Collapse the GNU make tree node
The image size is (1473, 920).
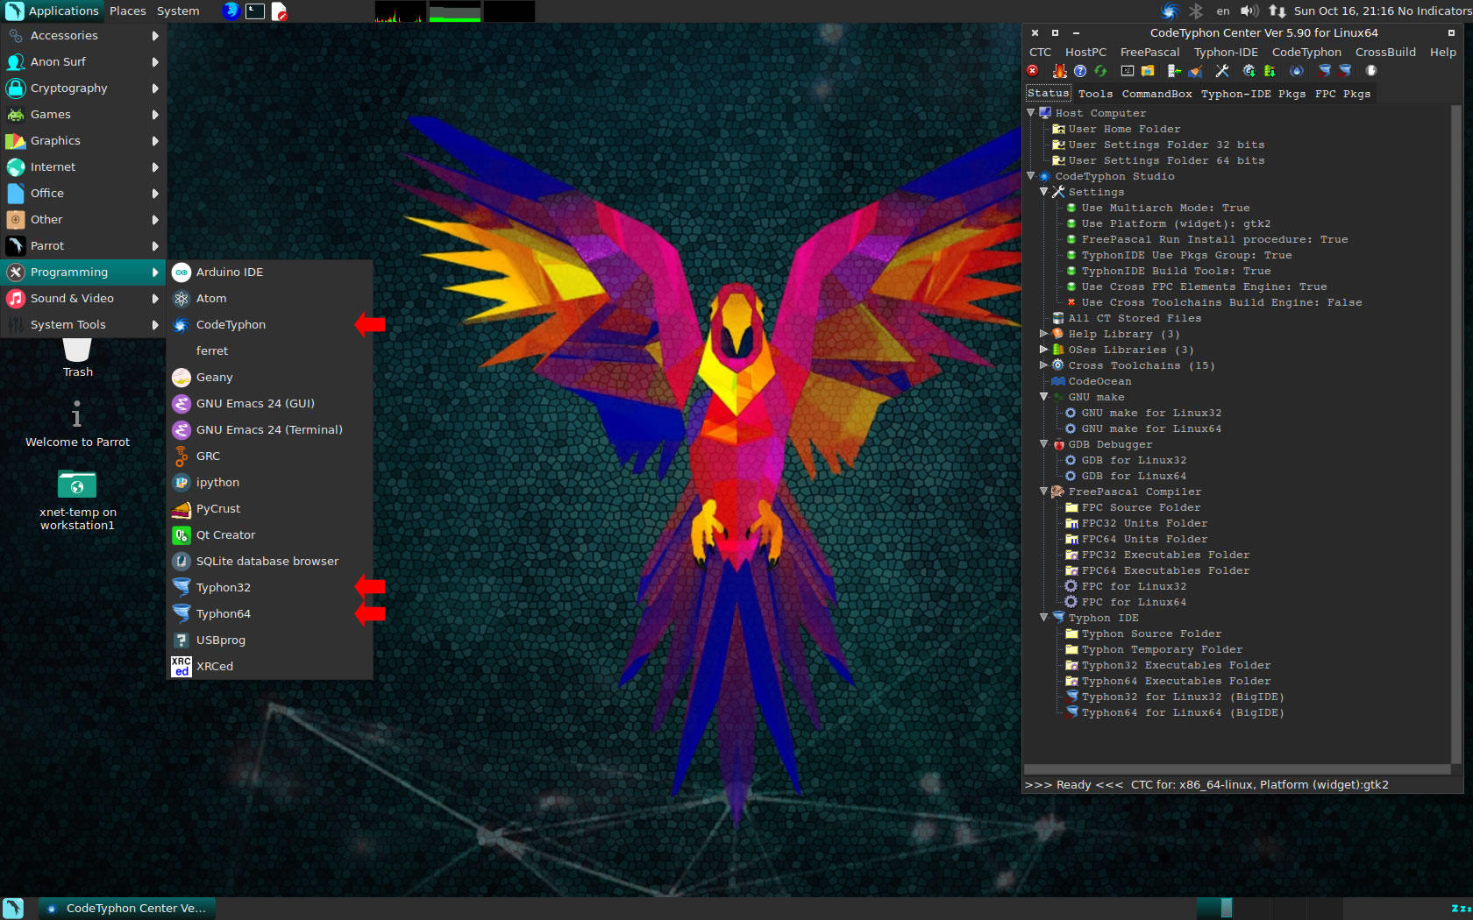tap(1044, 397)
